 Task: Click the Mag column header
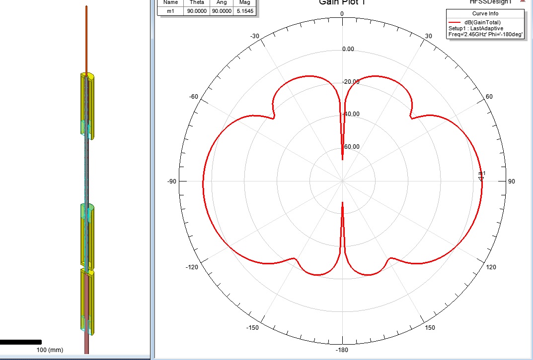(x=244, y=2)
